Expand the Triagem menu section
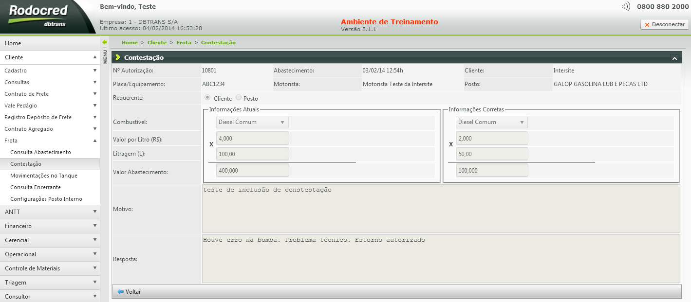This screenshot has height=302, width=691. point(50,283)
